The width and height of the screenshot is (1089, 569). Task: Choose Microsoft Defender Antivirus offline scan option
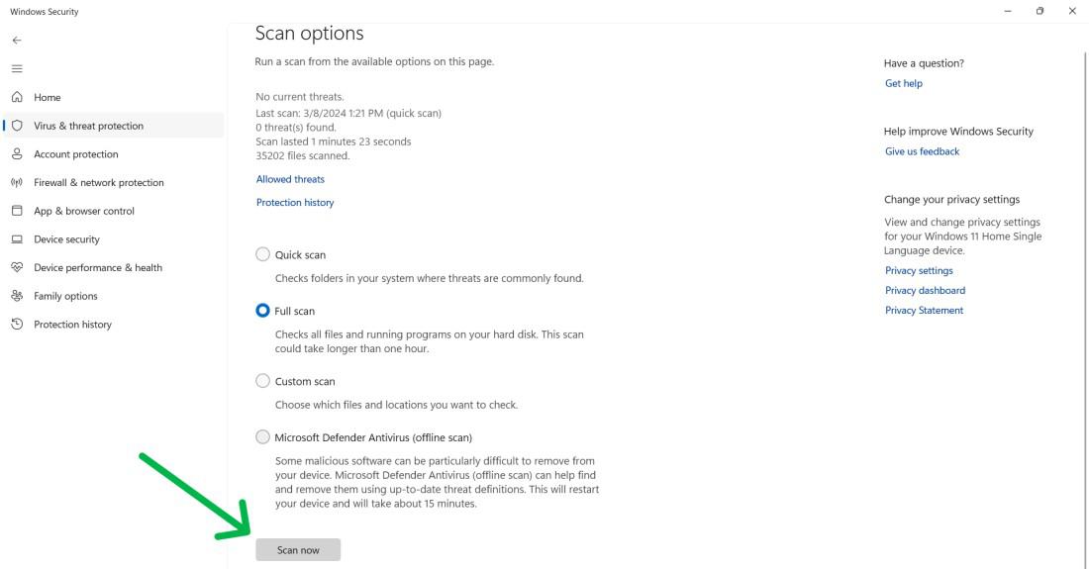[262, 437]
